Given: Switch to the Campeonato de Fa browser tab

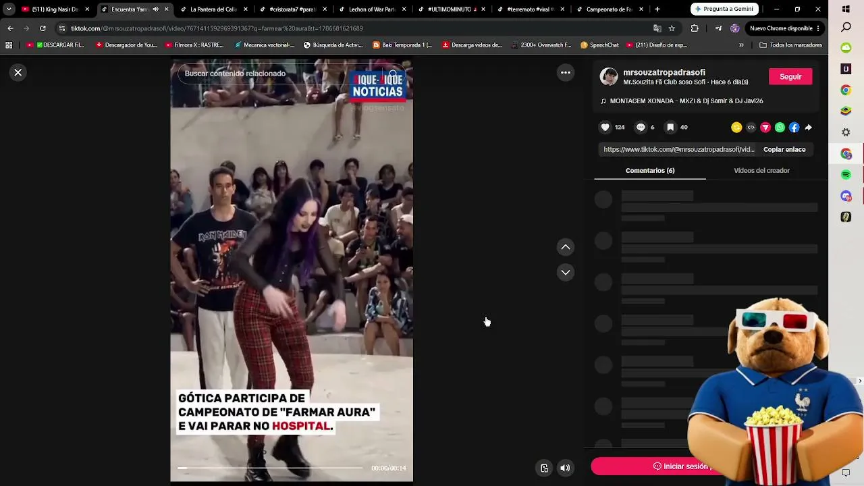Looking at the screenshot, I should point(610,9).
